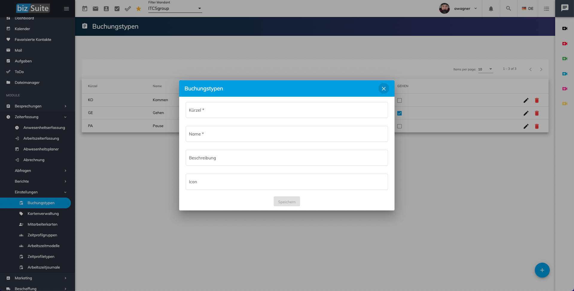This screenshot has height=291, width=574.
Task: Open the chat panel icon
Action: tap(564, 8)
